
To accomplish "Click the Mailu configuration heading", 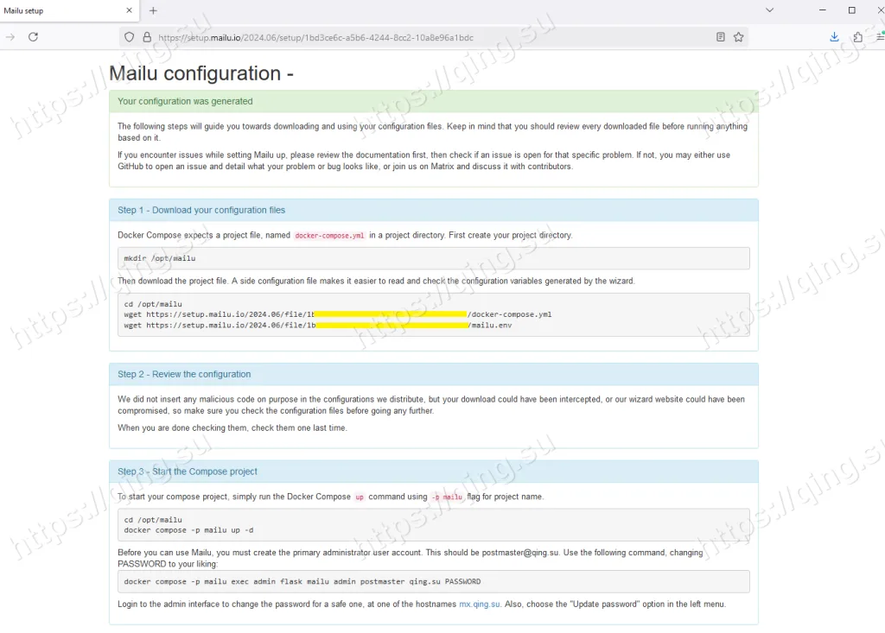I will [201, 73].
